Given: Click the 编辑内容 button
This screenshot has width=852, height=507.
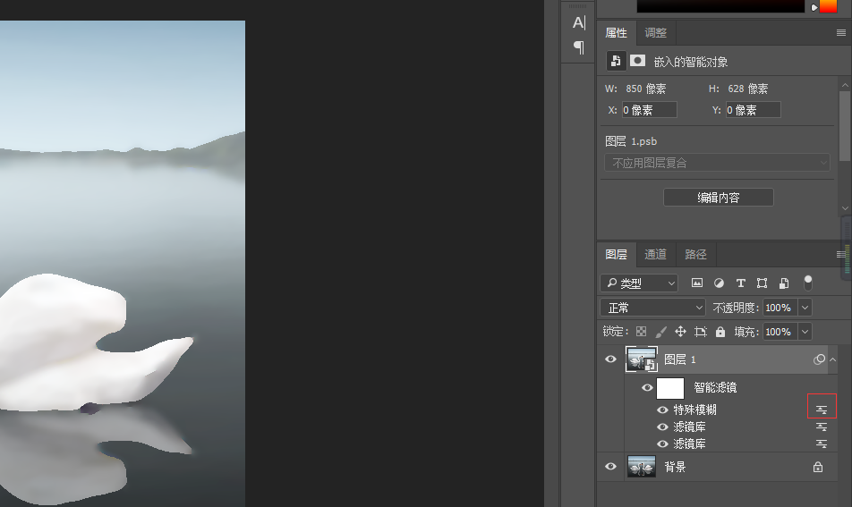Looking at the screenshot, I should (719, 198).
